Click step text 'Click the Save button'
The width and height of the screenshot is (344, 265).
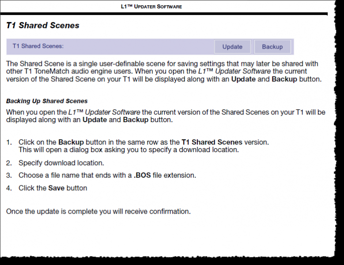point(53,188)
